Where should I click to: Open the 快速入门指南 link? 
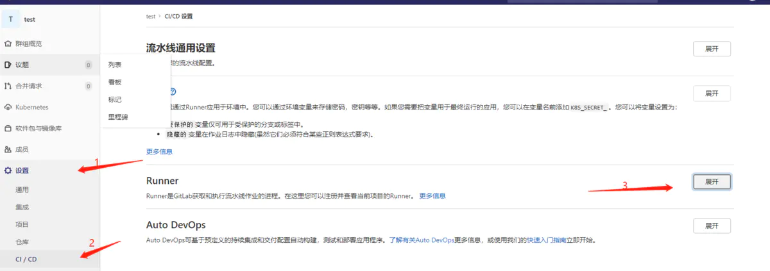[547, 240]
